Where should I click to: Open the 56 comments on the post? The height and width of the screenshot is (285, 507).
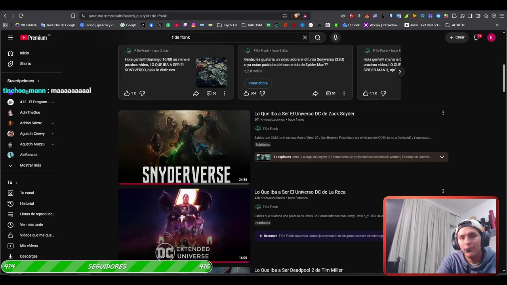[212, 93]
